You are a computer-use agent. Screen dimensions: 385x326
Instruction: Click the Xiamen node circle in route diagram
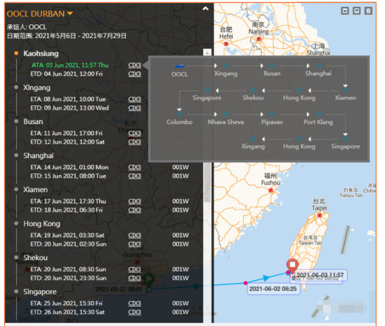(346, 90)
